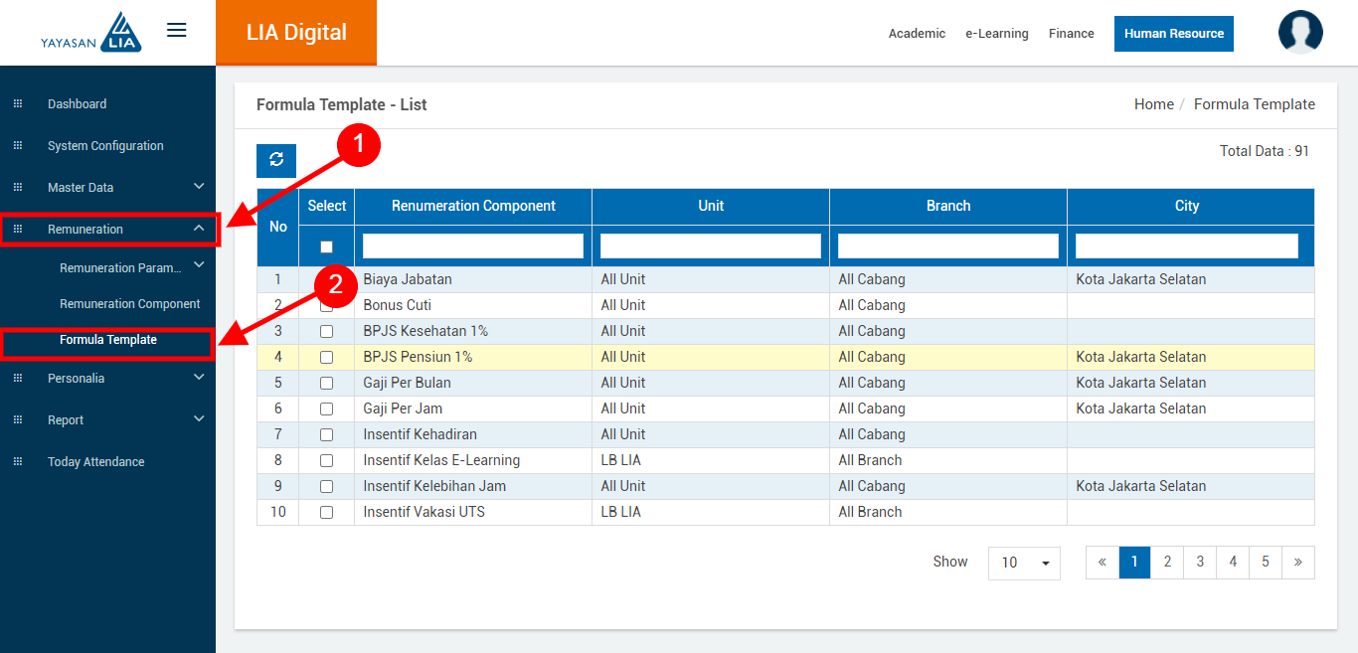The width and height of the screenshot is (1358, 653).
Task: Click the Renumeration Component filter field
Action: pyautogui.click(x=472, y=245)
